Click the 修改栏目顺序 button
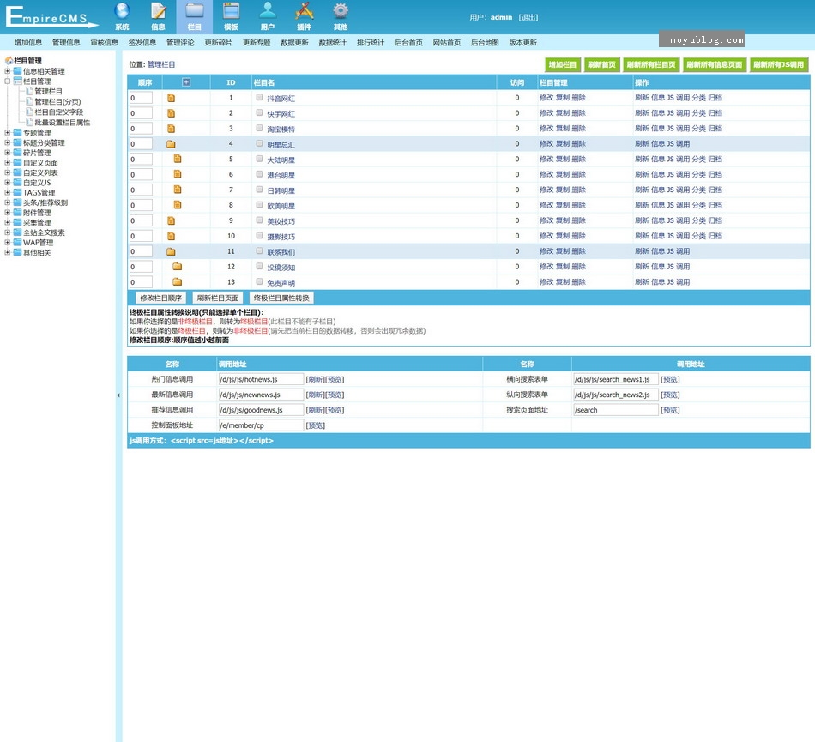Image resolution: width=815 pixels, height=742 pixels. pos(161,299)
